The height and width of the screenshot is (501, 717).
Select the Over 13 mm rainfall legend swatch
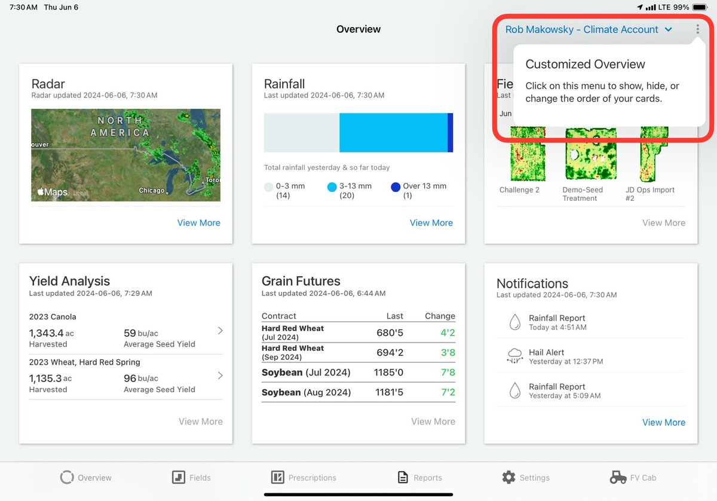pos(396,187)
